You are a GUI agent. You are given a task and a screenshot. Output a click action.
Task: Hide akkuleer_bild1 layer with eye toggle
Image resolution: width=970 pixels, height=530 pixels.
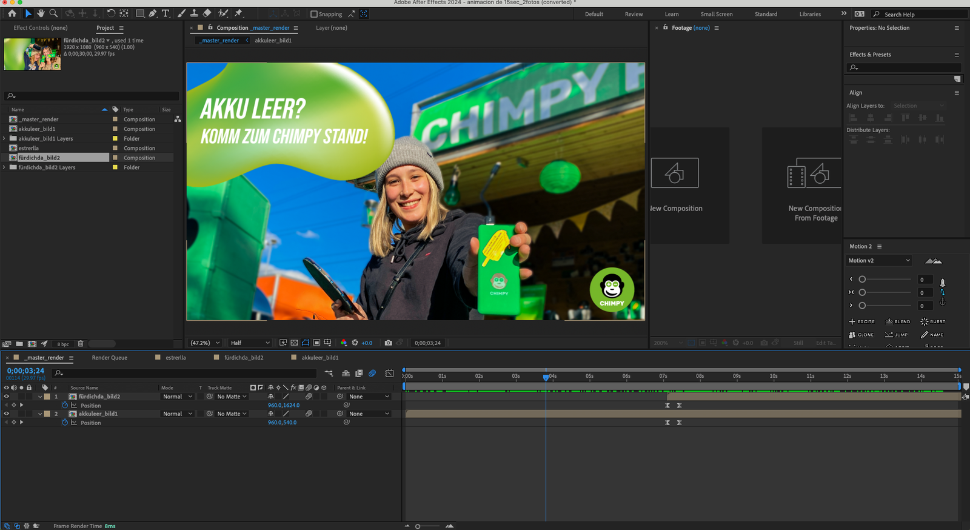7,414
